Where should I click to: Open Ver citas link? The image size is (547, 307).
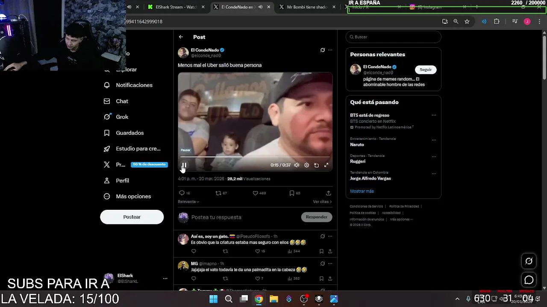click(x=322, y=202)
